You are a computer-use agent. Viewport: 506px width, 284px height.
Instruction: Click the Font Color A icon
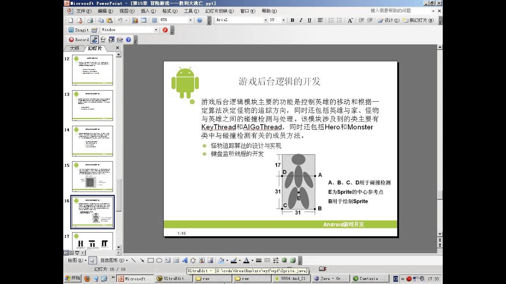point(246,260)
